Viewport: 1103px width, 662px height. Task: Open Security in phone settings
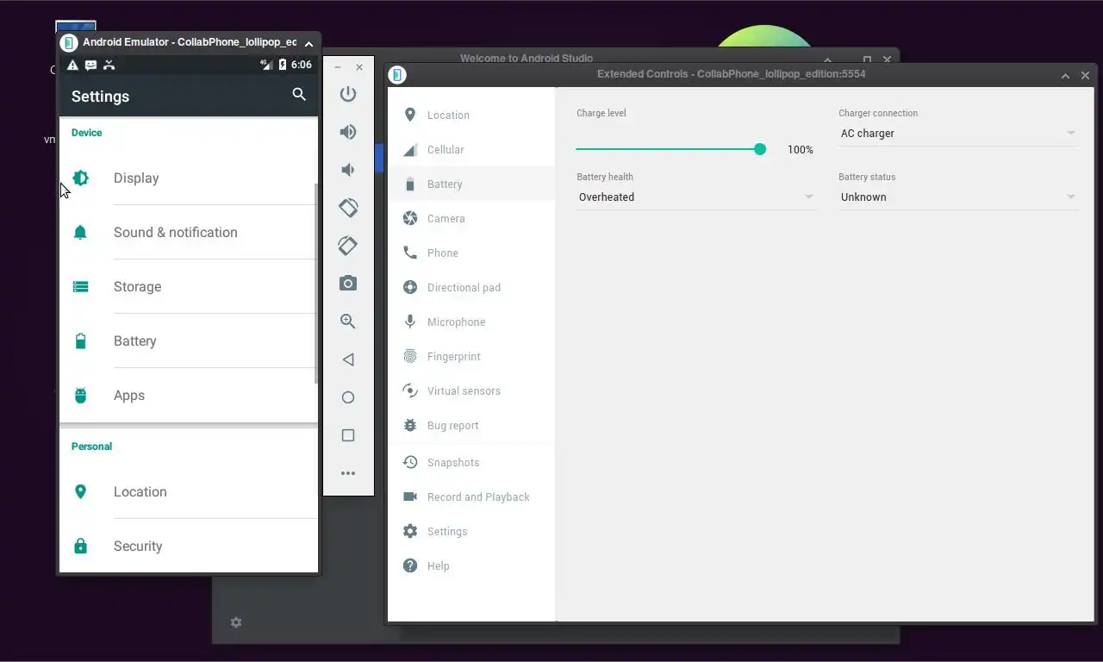(x=188, y=546)
